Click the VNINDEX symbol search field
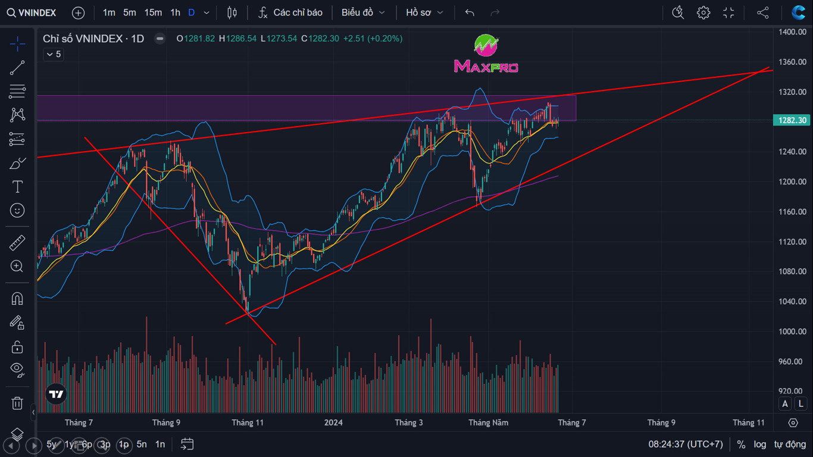 (32, 12)
